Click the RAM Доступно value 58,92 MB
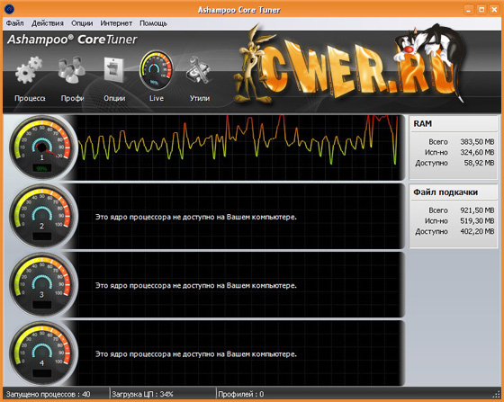Image resolution: width=504 pixels, height=402 pixels. coord(479,163)
